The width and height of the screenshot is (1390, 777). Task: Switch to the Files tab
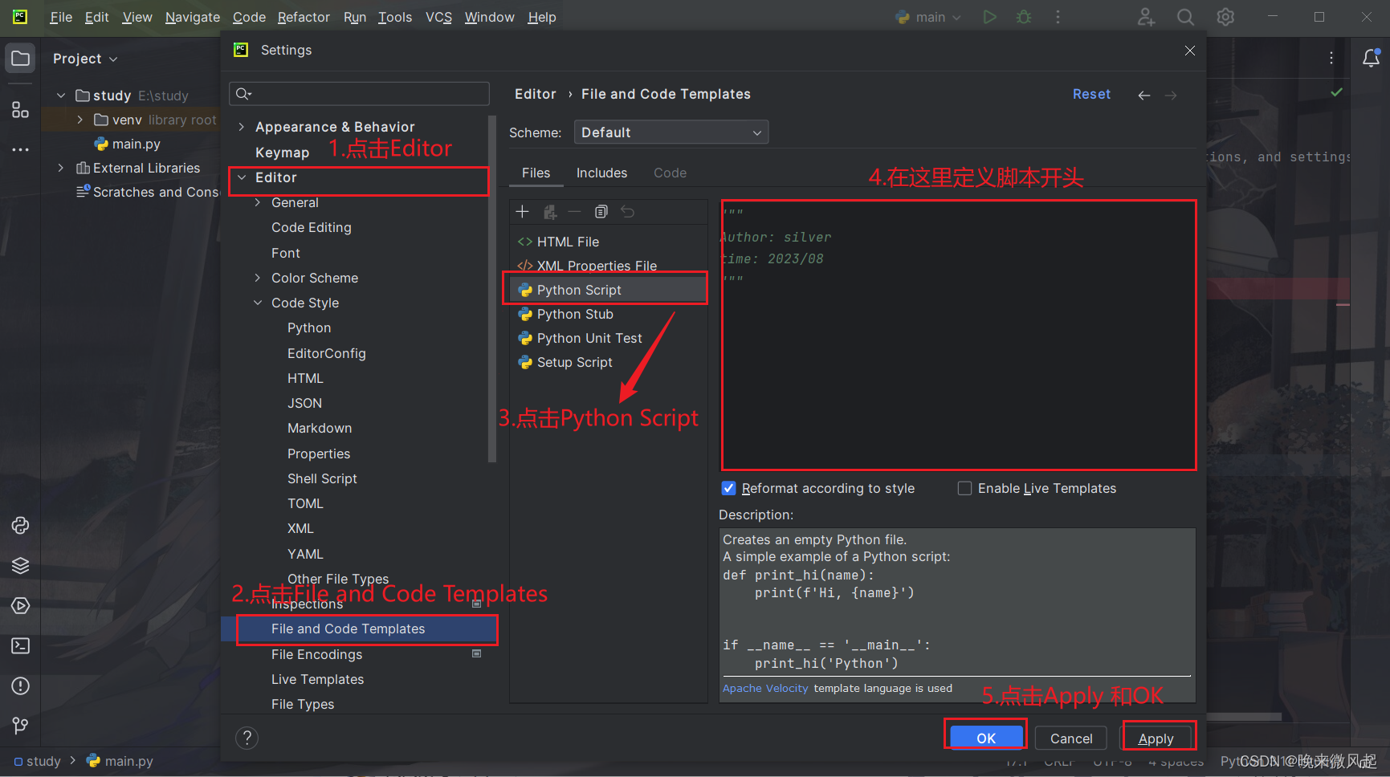[536, 173]
